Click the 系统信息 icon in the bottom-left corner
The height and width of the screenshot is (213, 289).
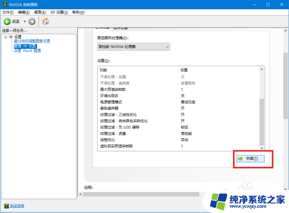point(6,206)
